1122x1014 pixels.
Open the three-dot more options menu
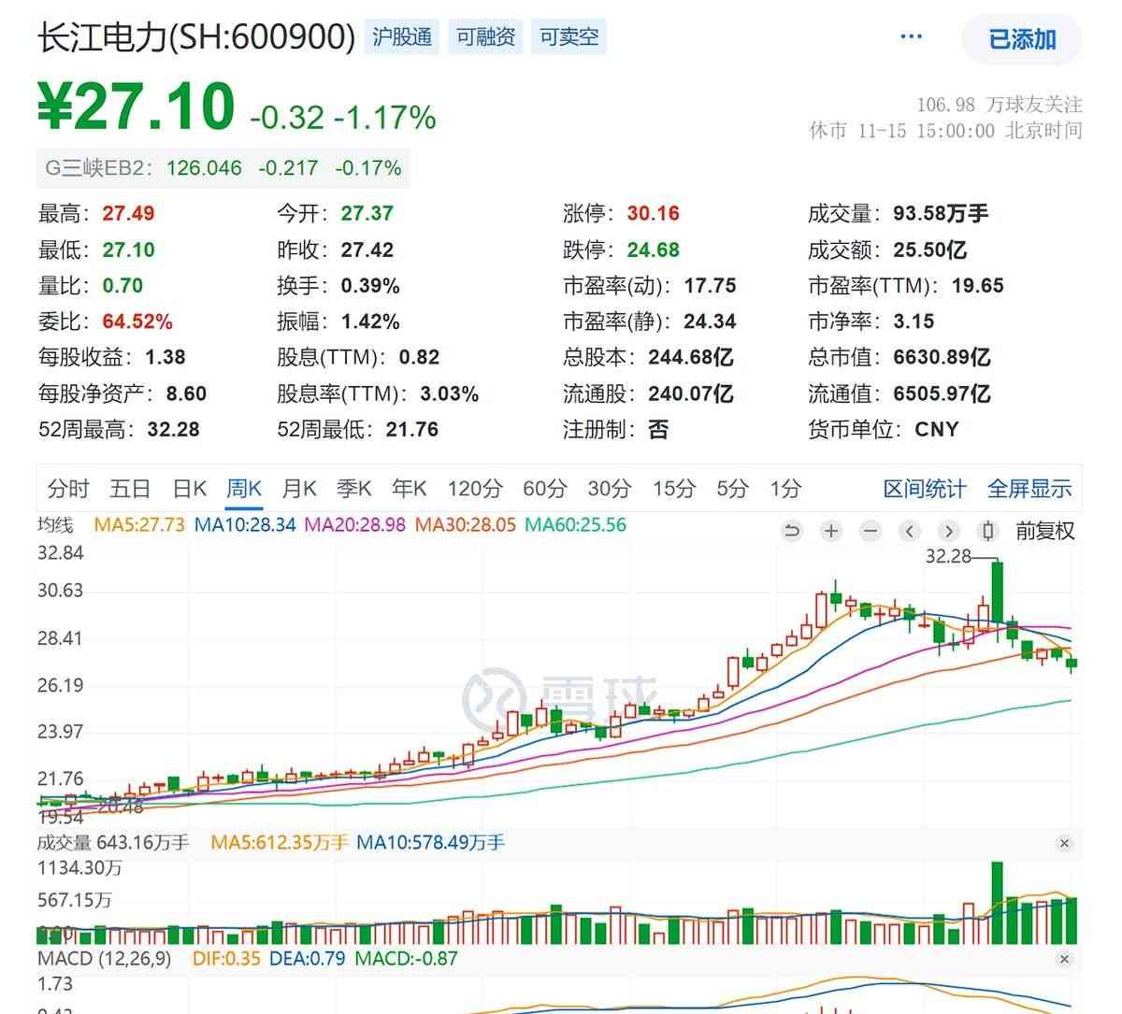[x=911, y=37]
